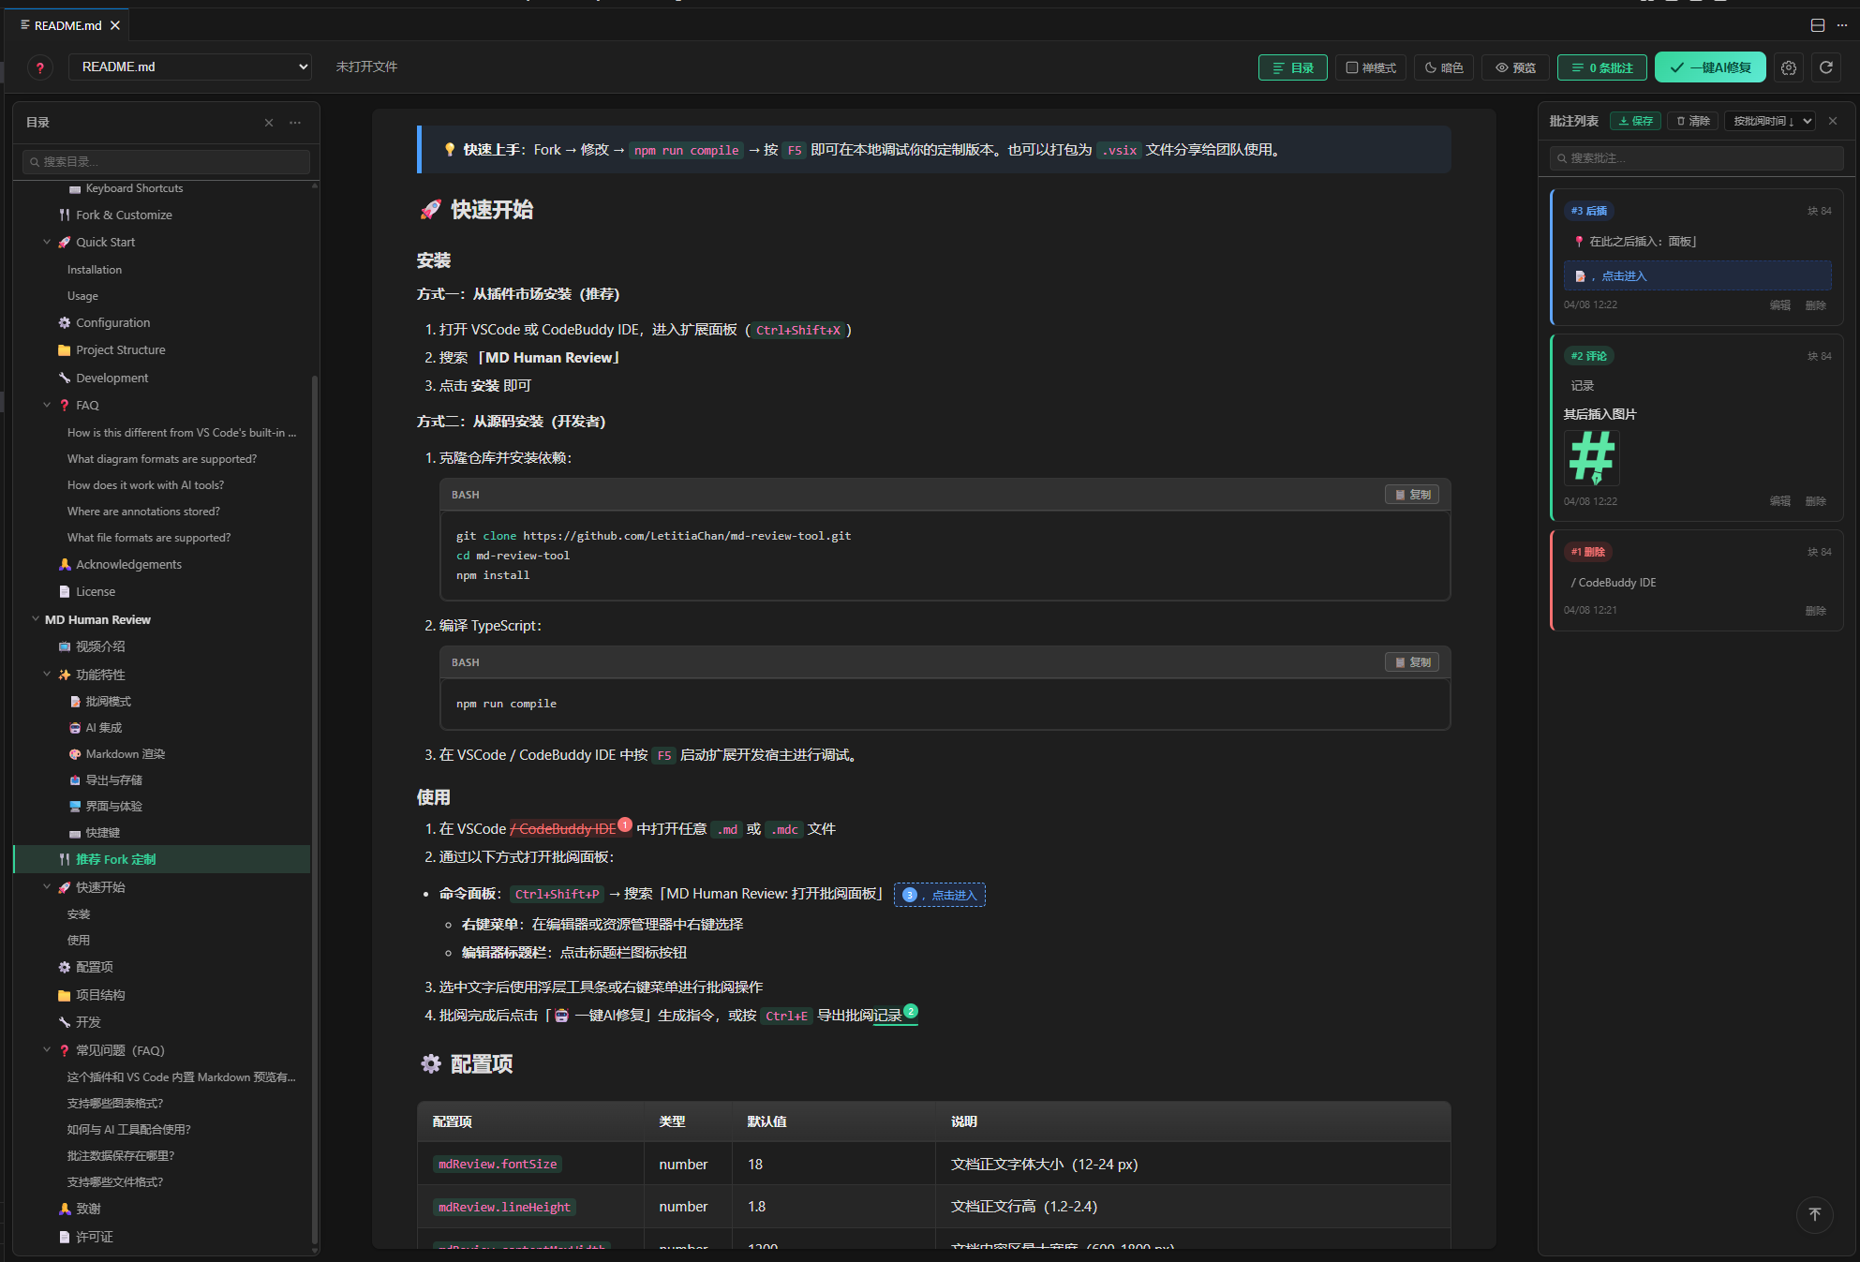Open the settings gear in toolbar

1789,67
